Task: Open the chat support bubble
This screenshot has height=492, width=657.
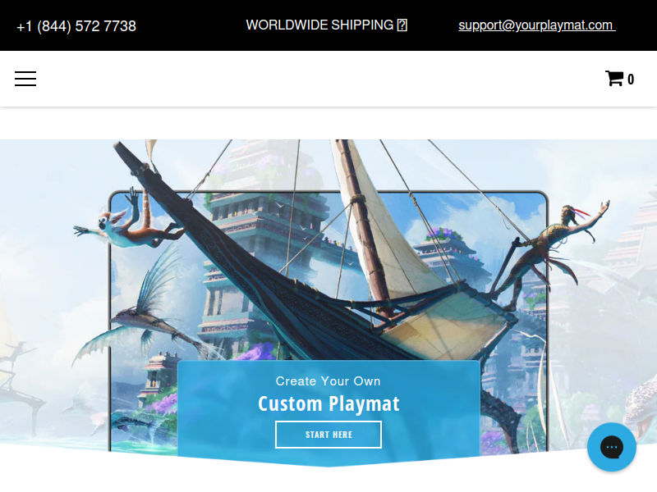Action: [x=611, y=447]
